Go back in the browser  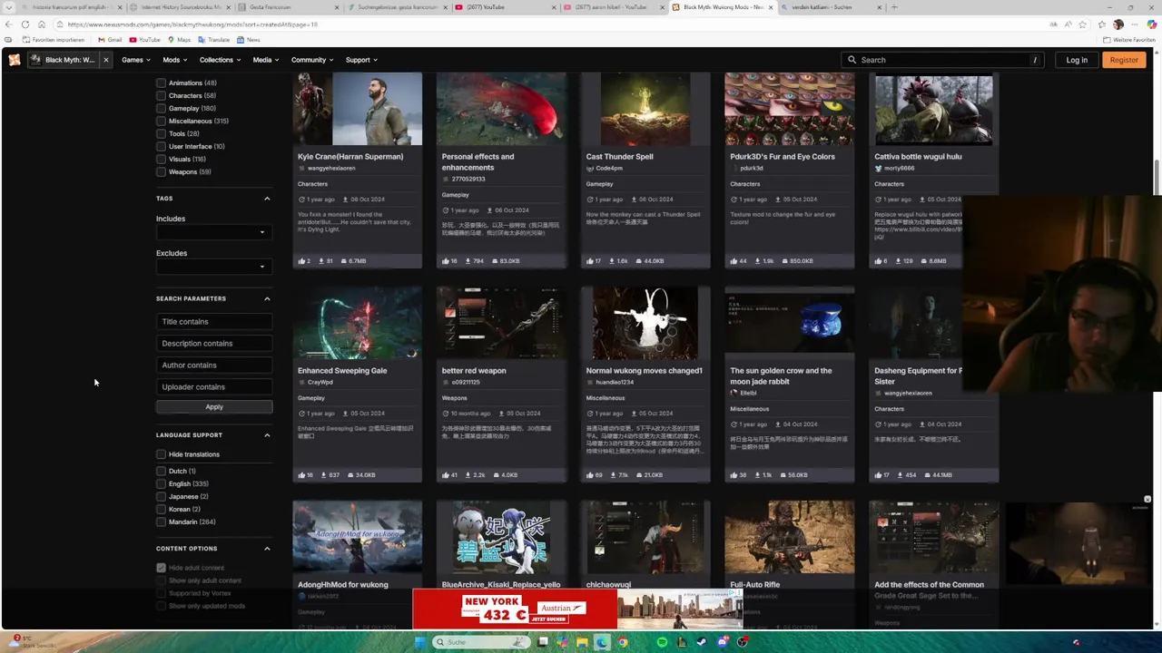9,24
